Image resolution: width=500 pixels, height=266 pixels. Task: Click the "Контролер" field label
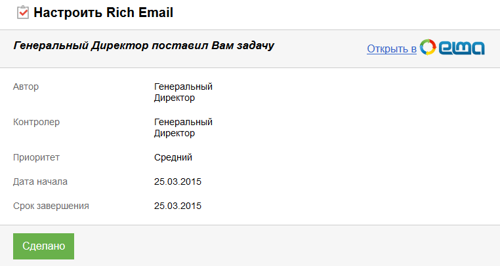tap(36, 122)
